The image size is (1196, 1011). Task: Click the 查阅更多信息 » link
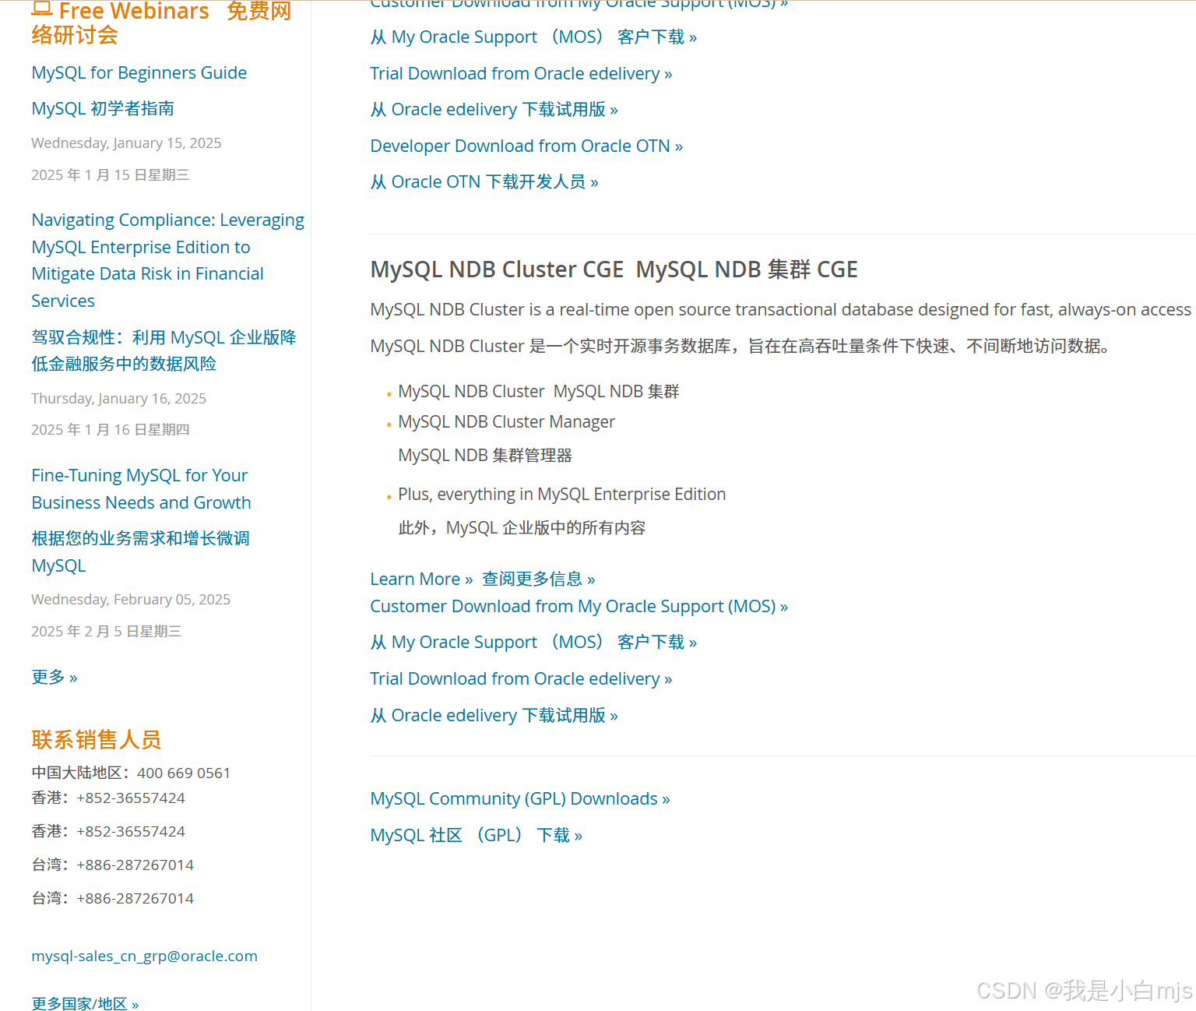[538, 579]
